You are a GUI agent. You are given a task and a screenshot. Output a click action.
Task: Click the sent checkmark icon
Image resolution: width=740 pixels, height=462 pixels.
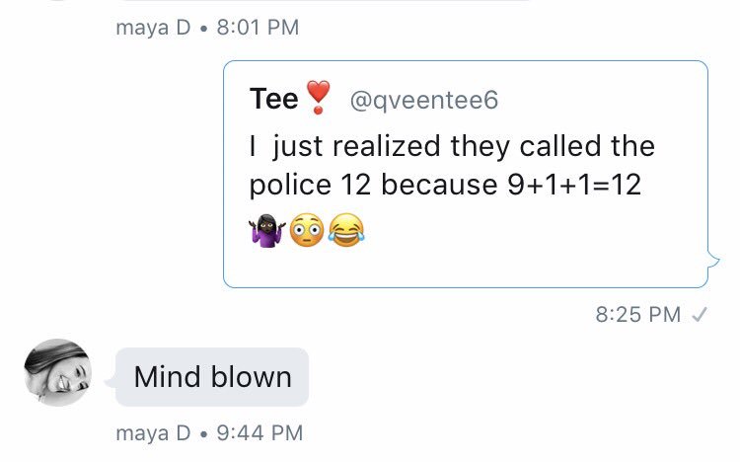tap(699, 314)
